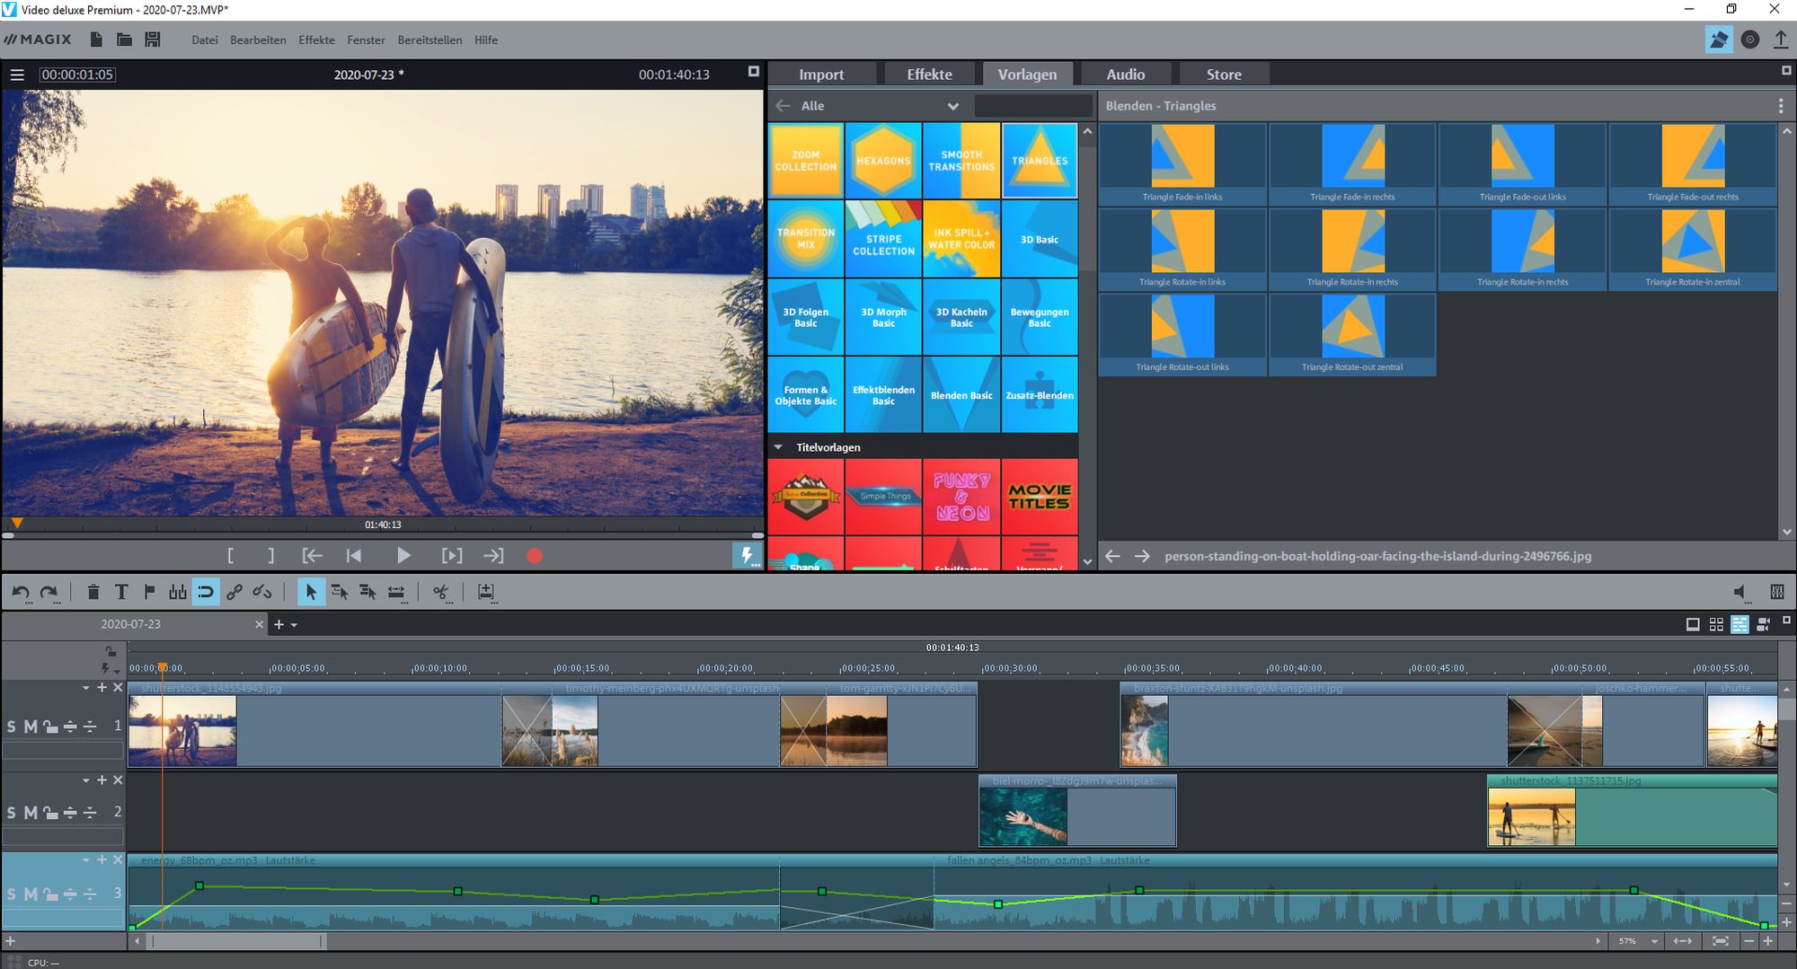Click the export upload arrow icon
1797x969 pixels.
coord(1781,40)
